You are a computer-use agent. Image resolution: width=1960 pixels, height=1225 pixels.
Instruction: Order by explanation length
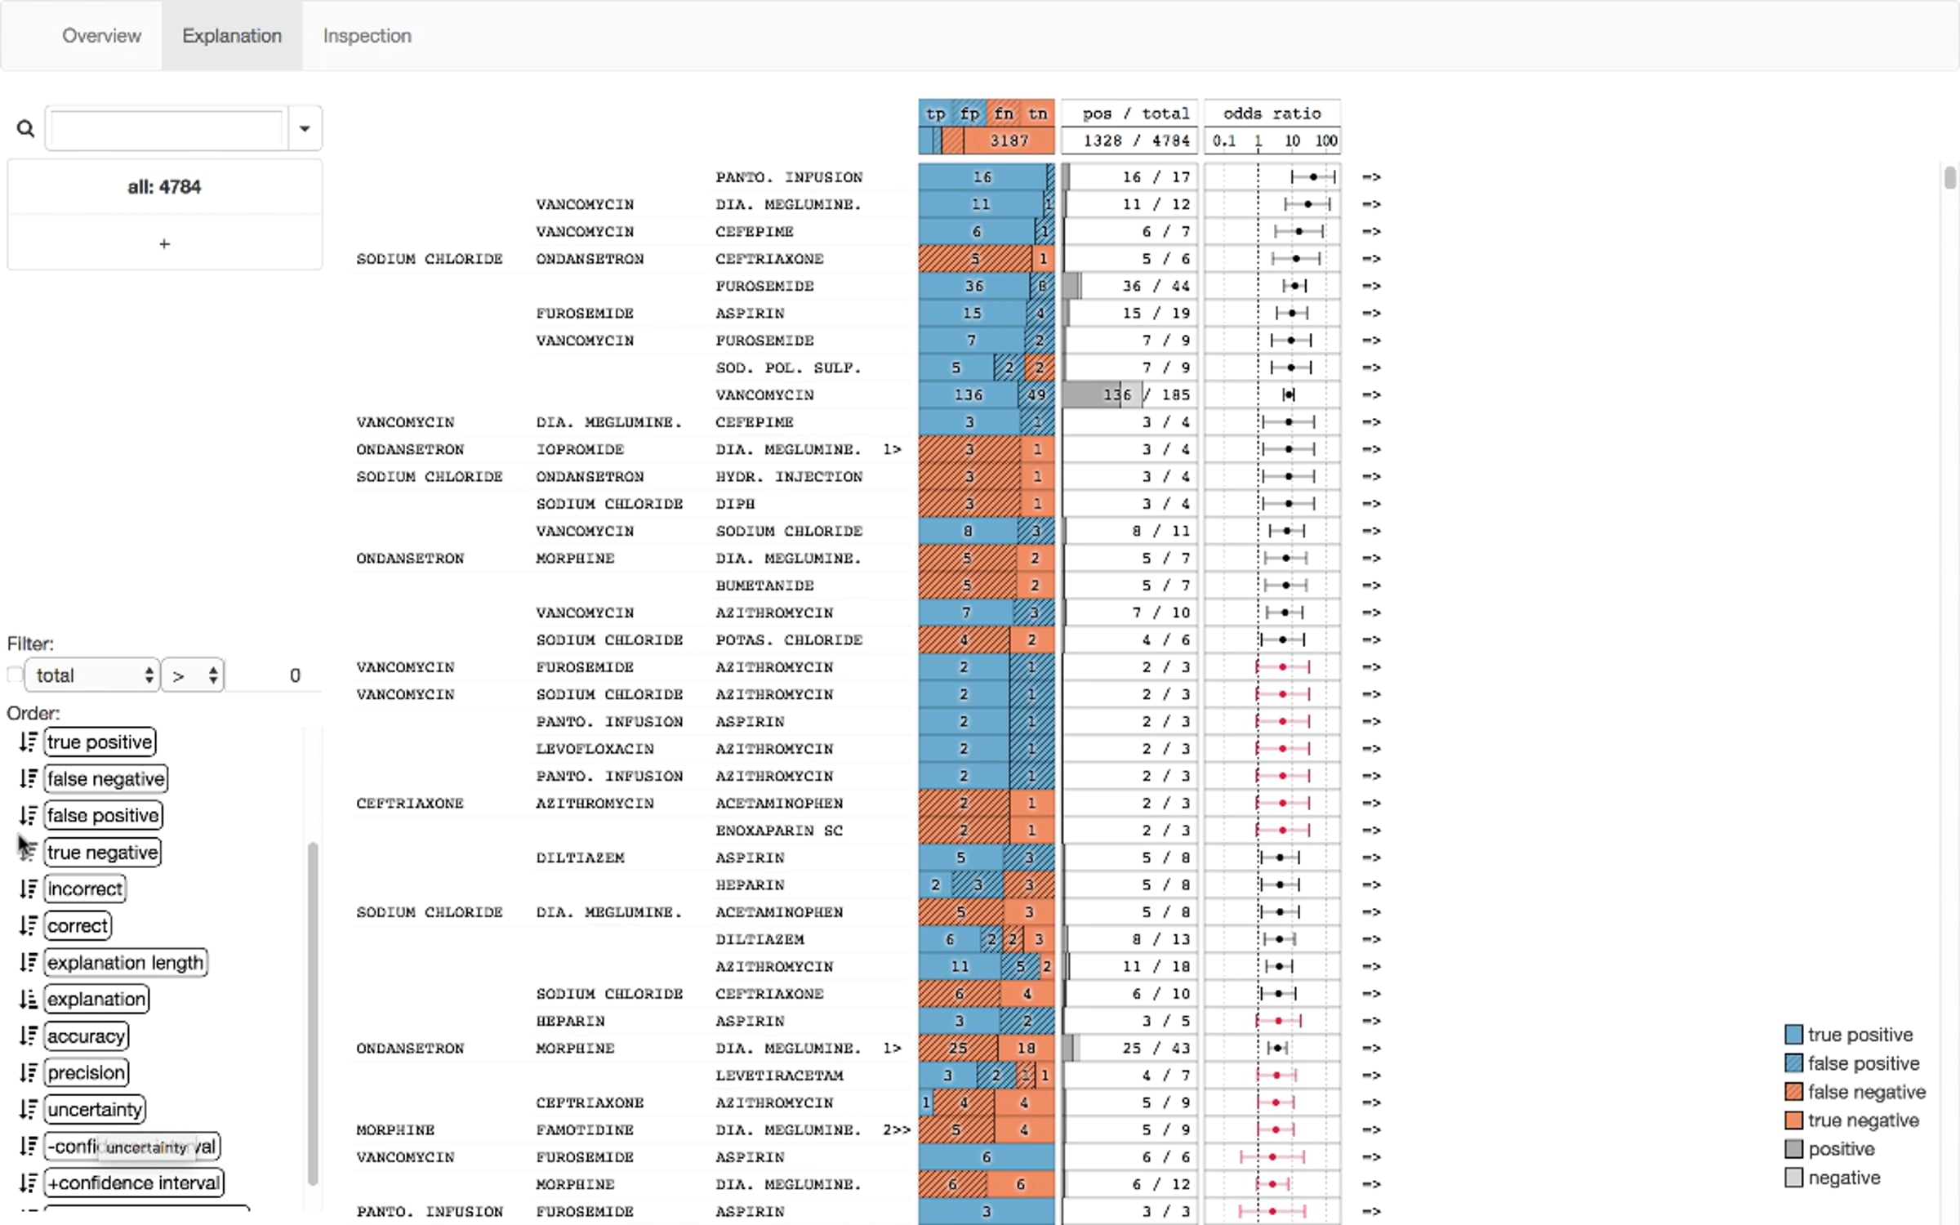(x=126, y=962)
